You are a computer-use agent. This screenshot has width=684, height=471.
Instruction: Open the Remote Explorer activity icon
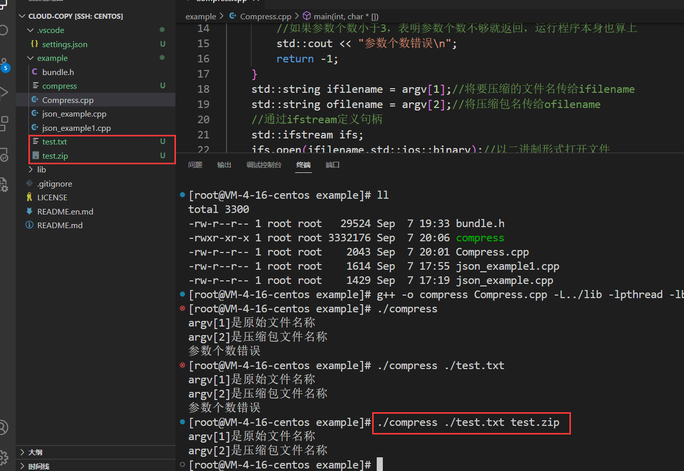click(x=4, y=154)
